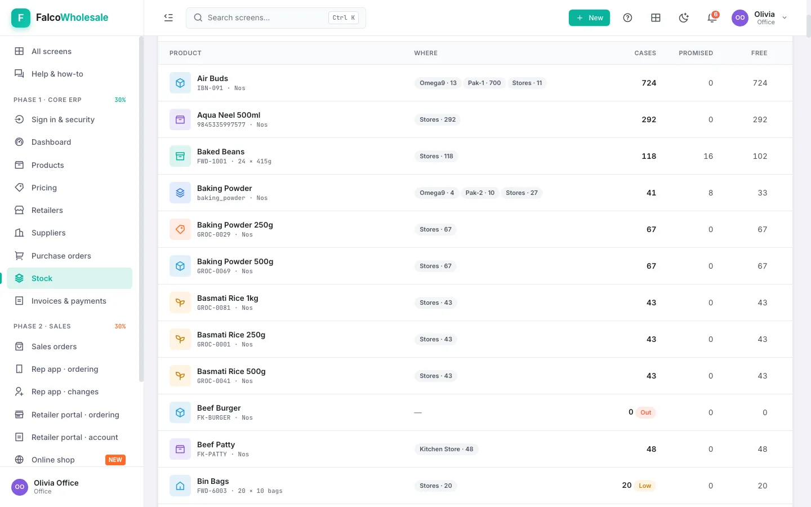Toggle dark mode with the moon icon
The height and width of the screenshot is (507, 811).
(x=684, y=18)
